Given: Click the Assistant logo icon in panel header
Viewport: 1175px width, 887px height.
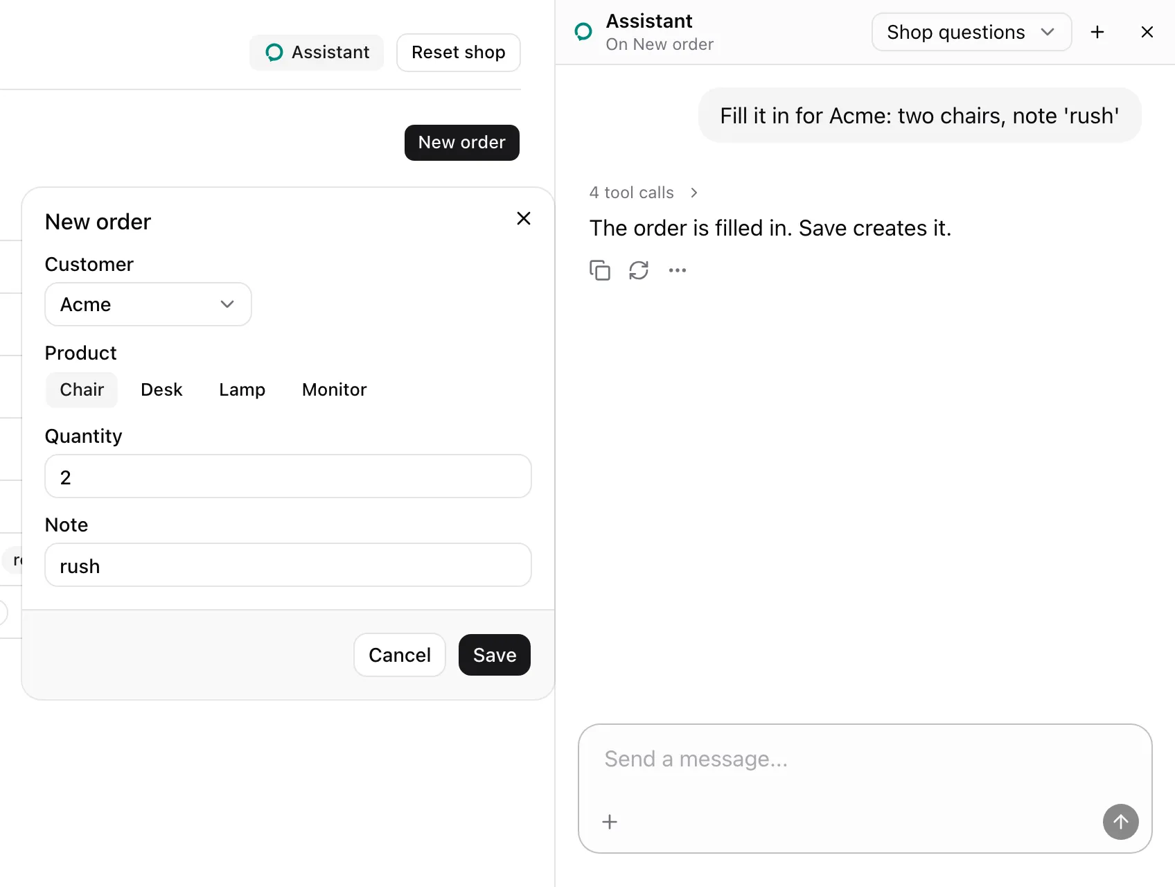Looking at the screenshot, I should click(583, 32).
